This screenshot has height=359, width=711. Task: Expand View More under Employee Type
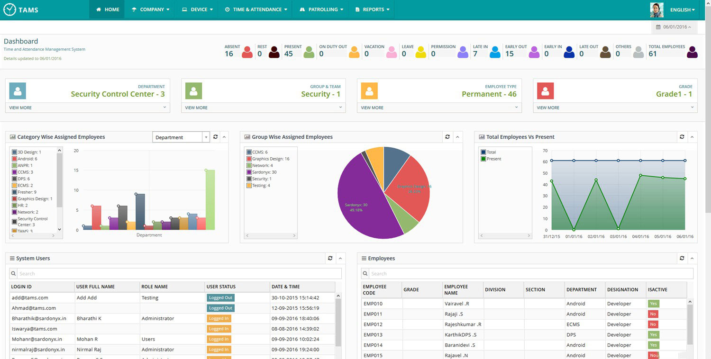tap(439, 108)
